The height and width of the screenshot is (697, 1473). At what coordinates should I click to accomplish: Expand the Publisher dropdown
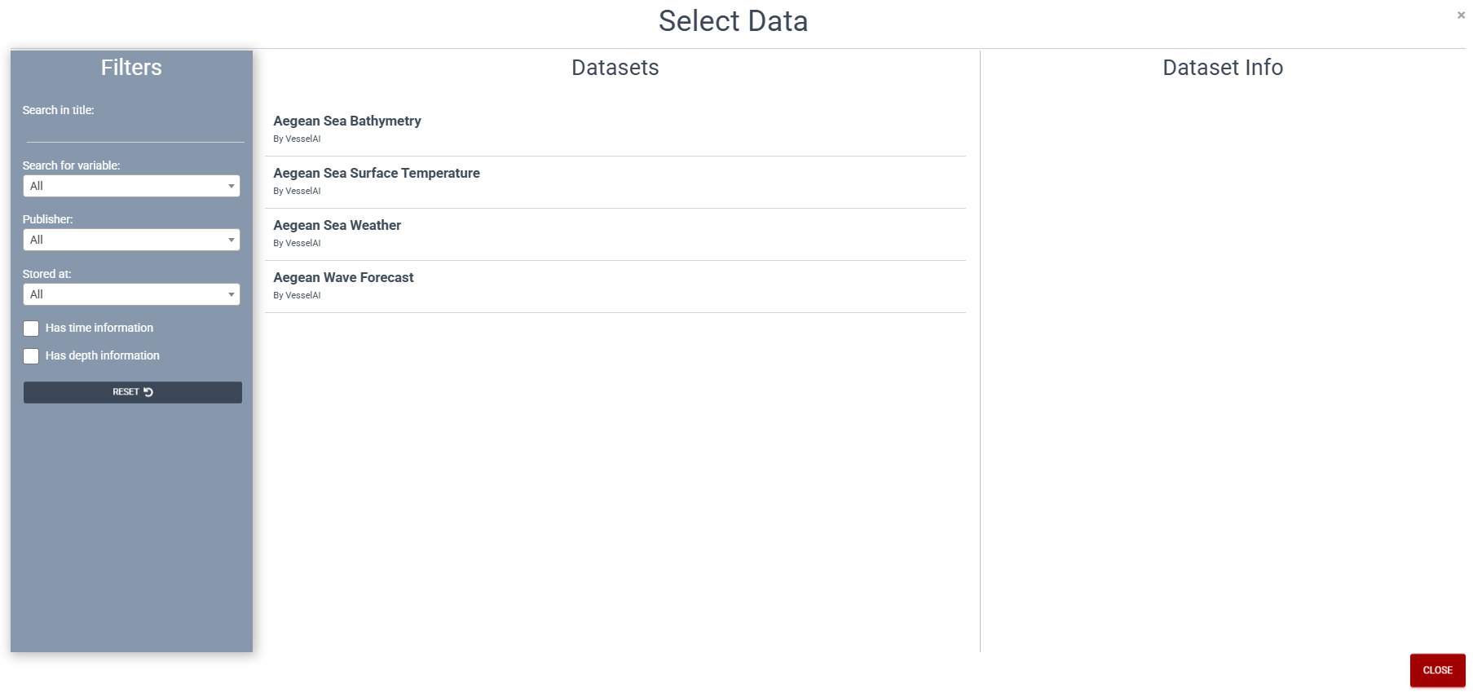[231, 240]
